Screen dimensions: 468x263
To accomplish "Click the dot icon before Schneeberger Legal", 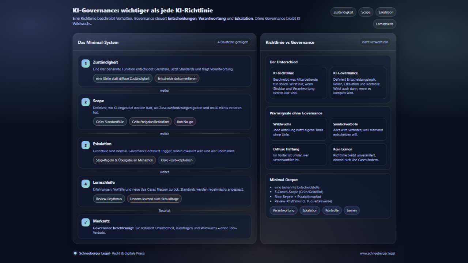I will 75,253.
